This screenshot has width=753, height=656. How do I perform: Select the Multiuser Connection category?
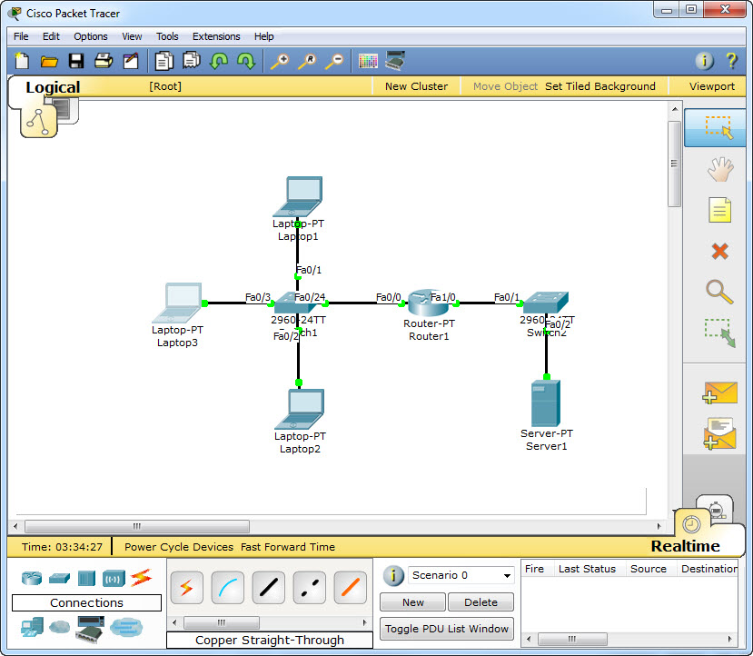coord(126,627)
